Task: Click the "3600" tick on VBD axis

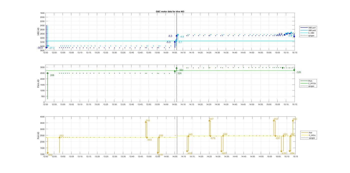Action: coord(42,50)
